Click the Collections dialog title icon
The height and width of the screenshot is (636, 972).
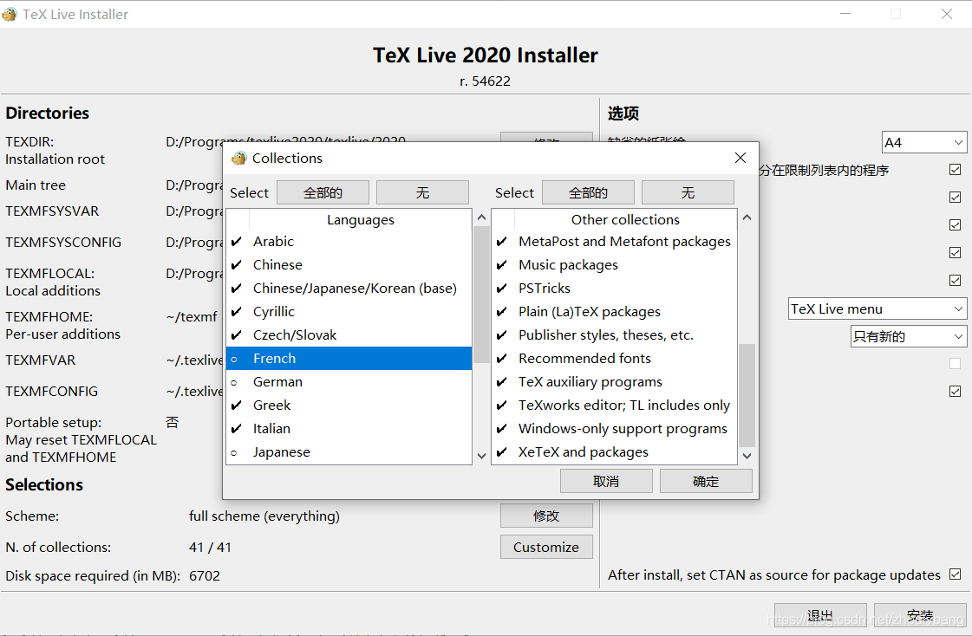click(x=238, y=159)
